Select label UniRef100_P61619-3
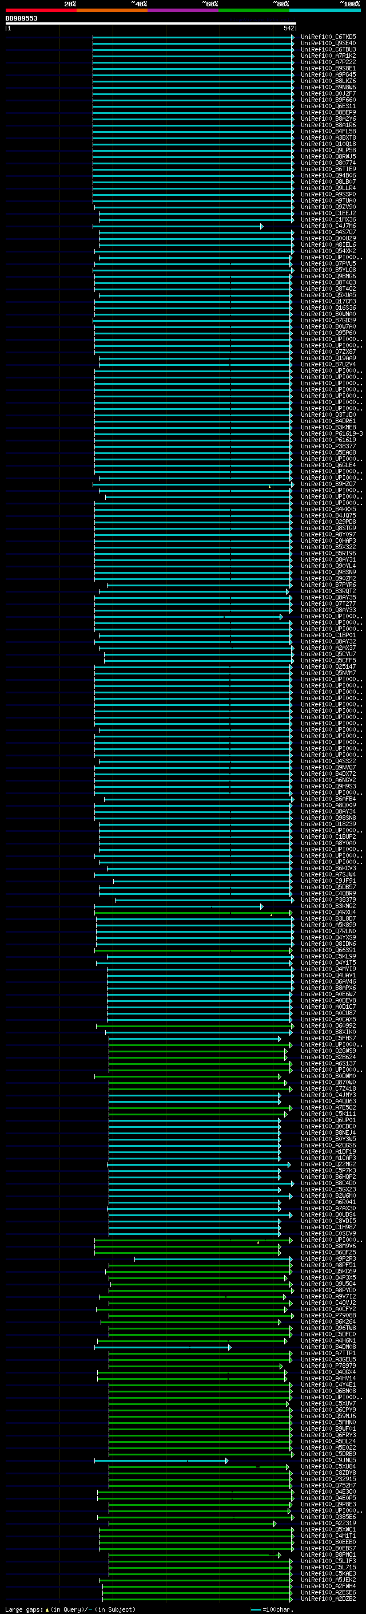The width and height of the screenshot is (366, 1614). tap(332, 433)
